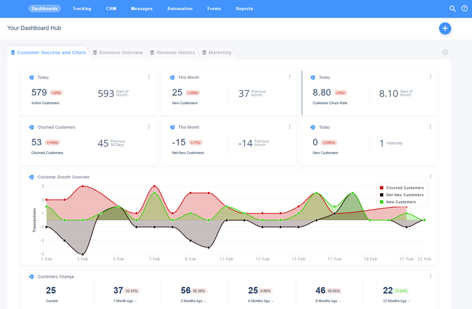Viewport: 472px width, 309px height.
Task: Click widget icon beside Customer Growth Overview title
Action: click(x=32, y=177)
